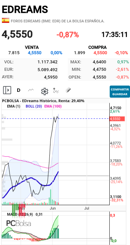This screenshot has width=130, height=245.
Task: Open the line chart type icon
Action: point(31,90)
